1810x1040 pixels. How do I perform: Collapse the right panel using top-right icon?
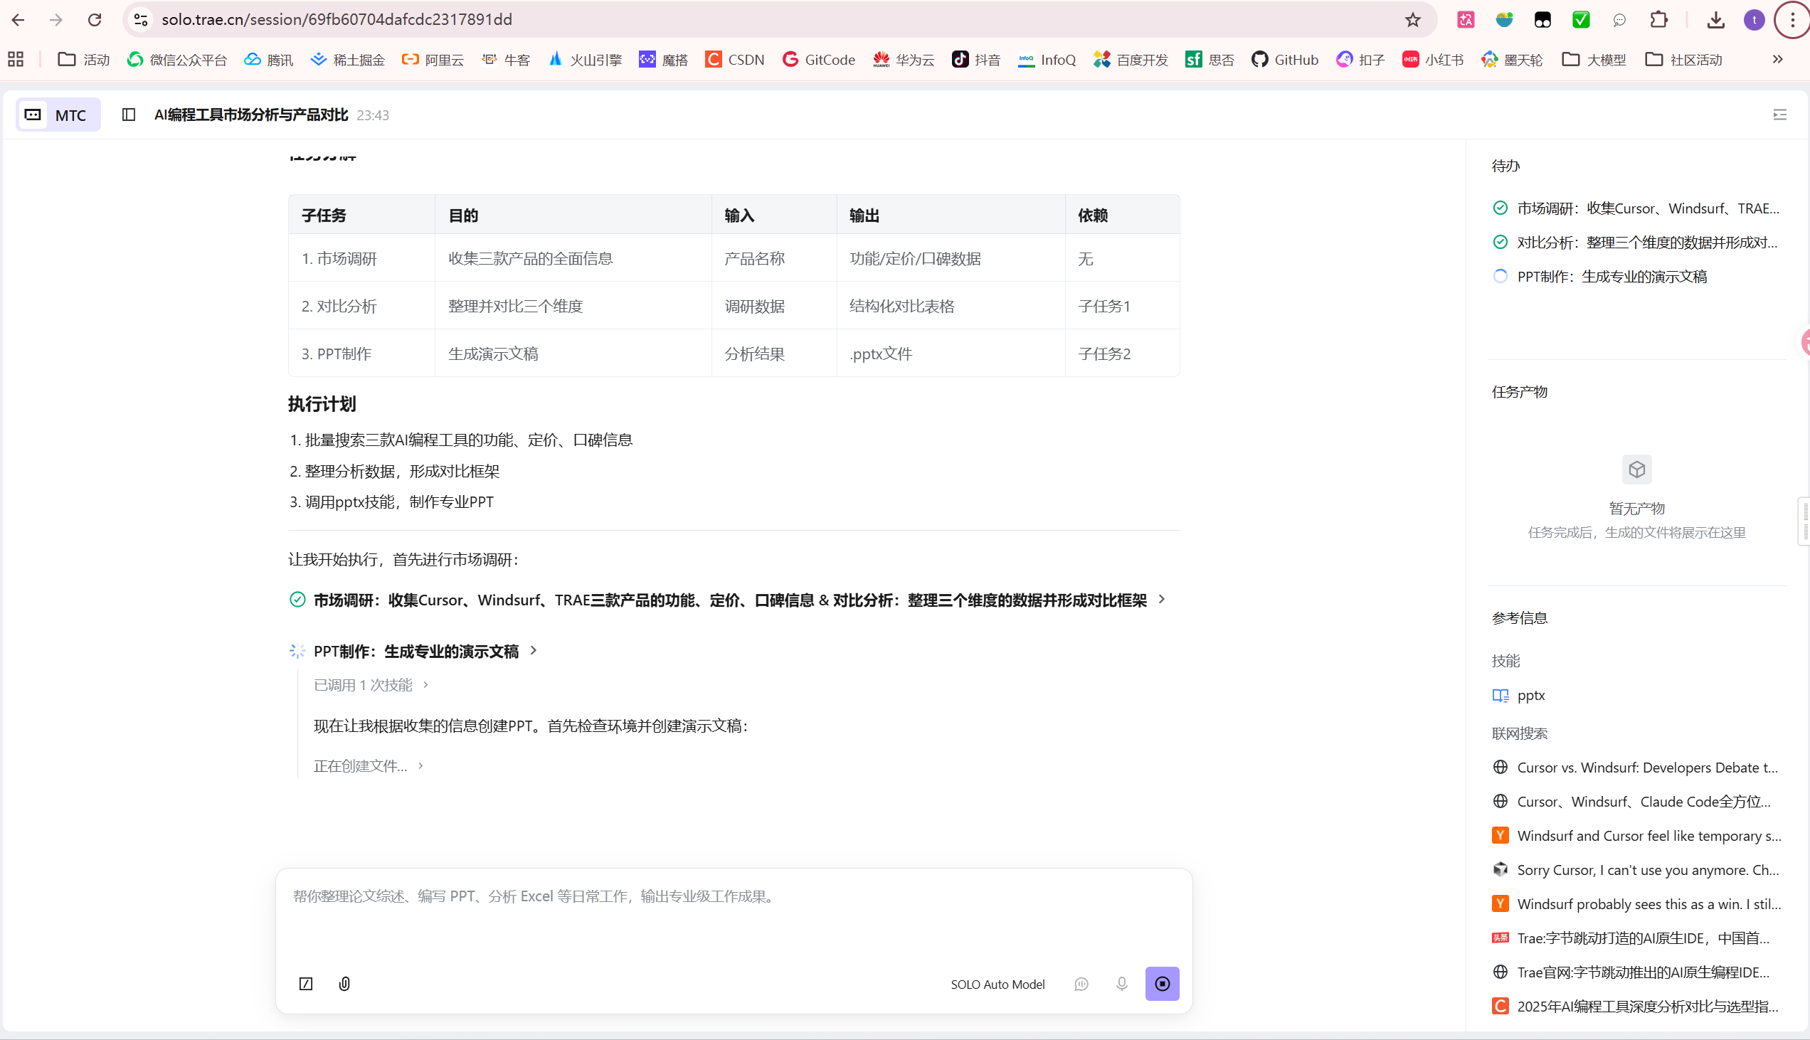coord(1779,115)
